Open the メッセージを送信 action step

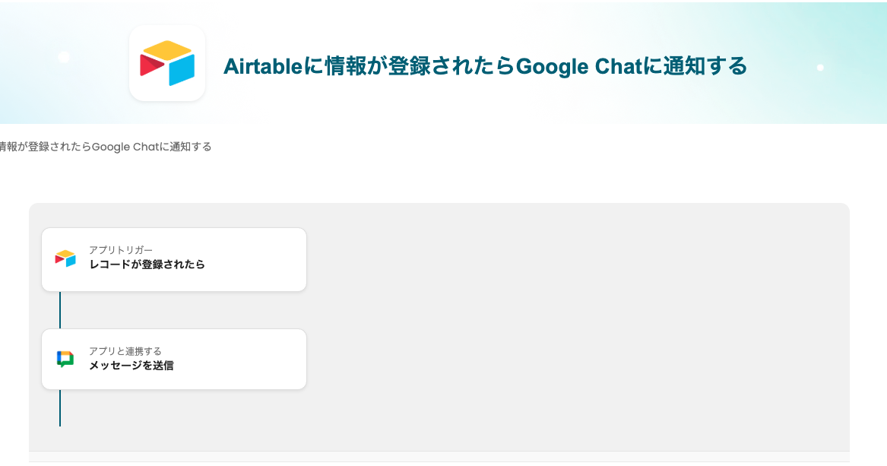point(131,366)
